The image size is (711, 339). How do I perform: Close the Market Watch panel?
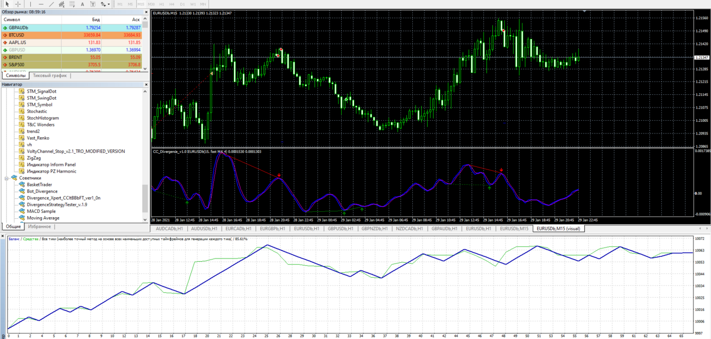[x=146, y=12]
